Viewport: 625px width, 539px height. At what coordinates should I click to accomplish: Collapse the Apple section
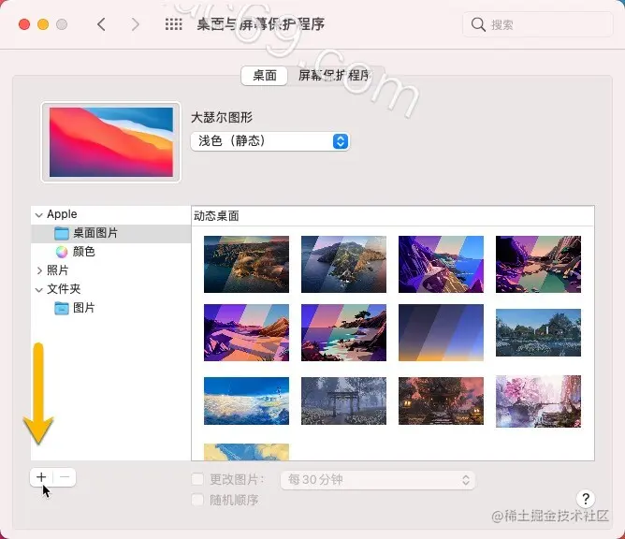(x=38, y=215)
